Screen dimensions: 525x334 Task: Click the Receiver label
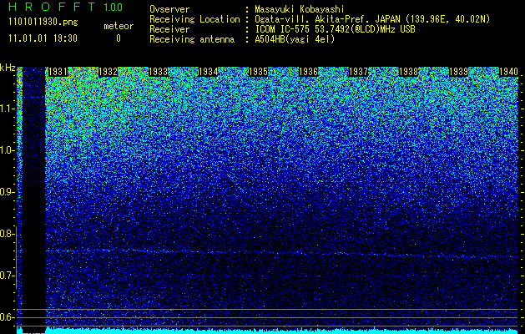[169, 29]
